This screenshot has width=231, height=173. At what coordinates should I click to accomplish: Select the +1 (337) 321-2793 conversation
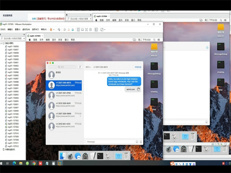click(x=64, y=94)
